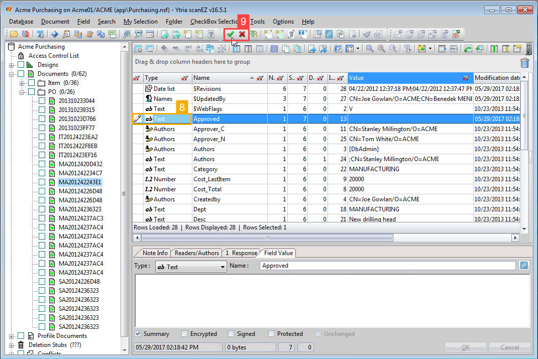
Task: Uncheck the Summary checkbox
Action: point(138,333)
